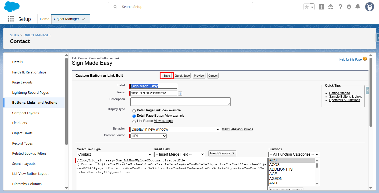Select the Detail Page Link radio button

click(x=134, y=111)
